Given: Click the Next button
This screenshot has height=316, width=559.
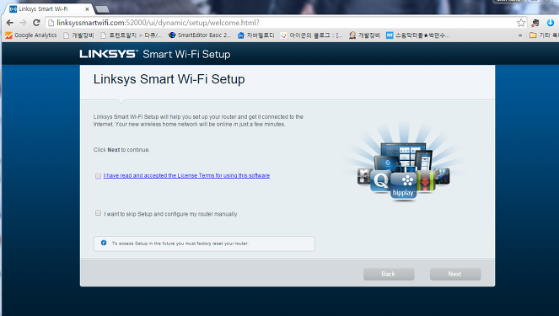Looking at the screenshot, I should pos(455,274).
